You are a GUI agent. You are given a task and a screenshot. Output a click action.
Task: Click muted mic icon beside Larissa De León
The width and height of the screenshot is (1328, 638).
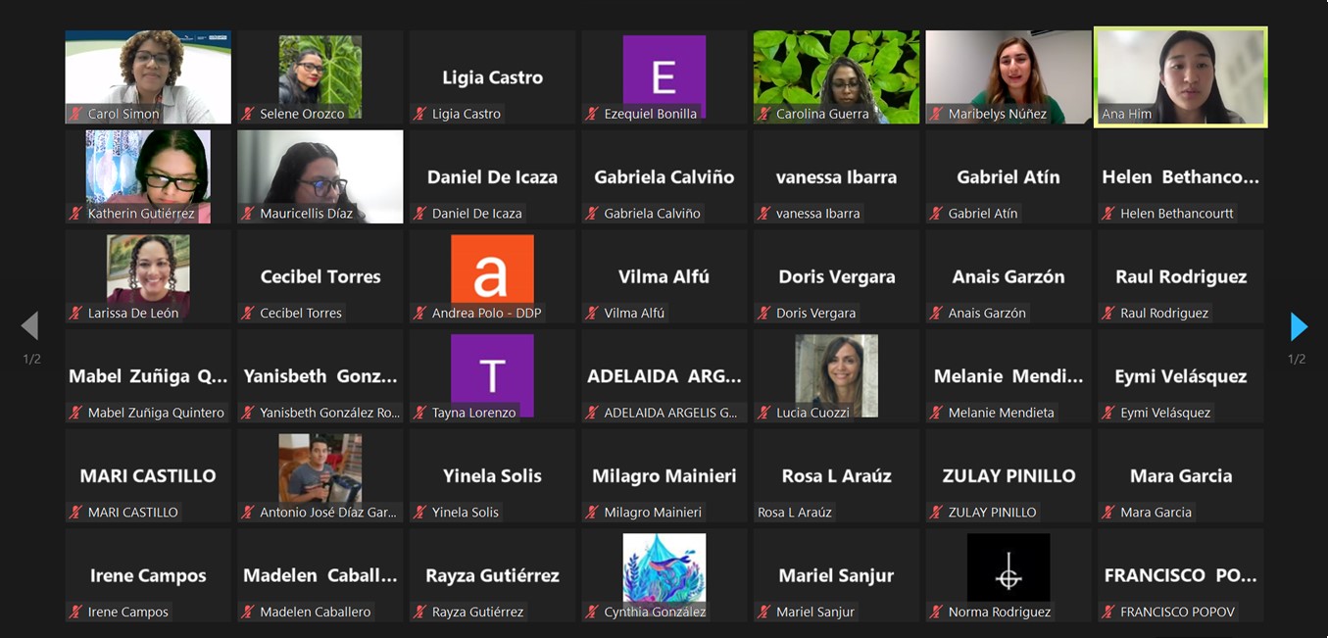point(75,313)
